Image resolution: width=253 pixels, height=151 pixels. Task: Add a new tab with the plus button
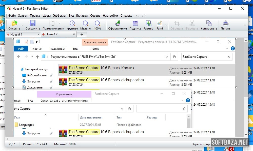point(82,34)
